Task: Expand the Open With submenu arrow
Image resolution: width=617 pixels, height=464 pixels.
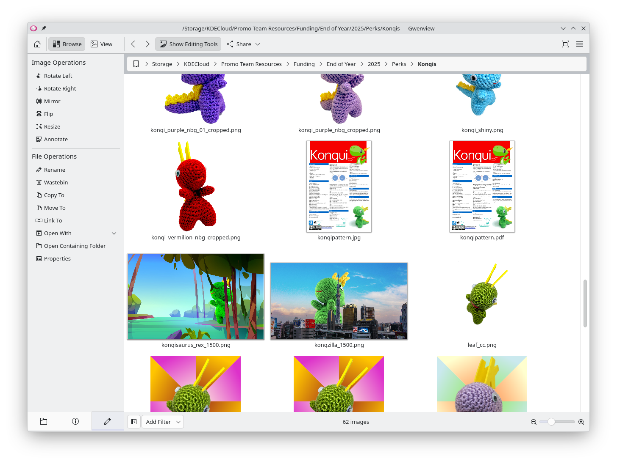Action: click(114, 233)
